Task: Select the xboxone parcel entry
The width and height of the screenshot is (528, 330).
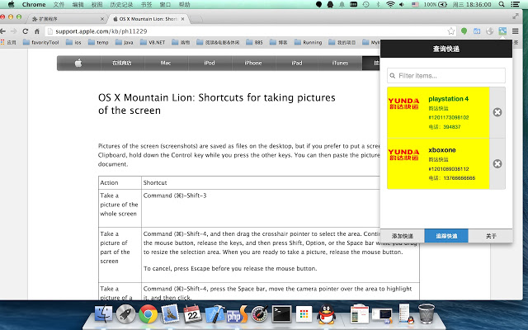Action: pyautogui.click(x=438, y=163)
